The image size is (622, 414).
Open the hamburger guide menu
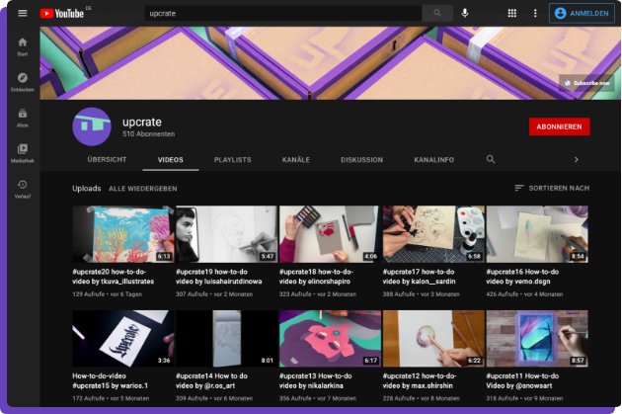pyautogui.click(x=23, y=13)
